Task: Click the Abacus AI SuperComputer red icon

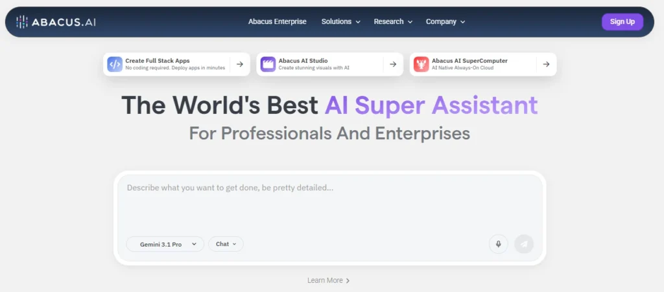Action: [x=421, y=64]
